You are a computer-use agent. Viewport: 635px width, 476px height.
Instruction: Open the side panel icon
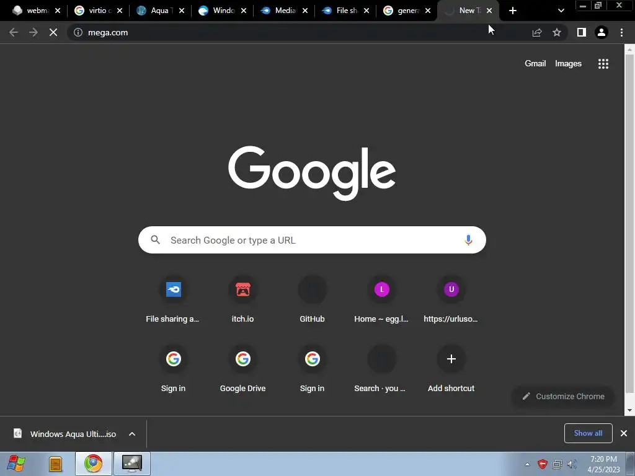coord(582,32)
